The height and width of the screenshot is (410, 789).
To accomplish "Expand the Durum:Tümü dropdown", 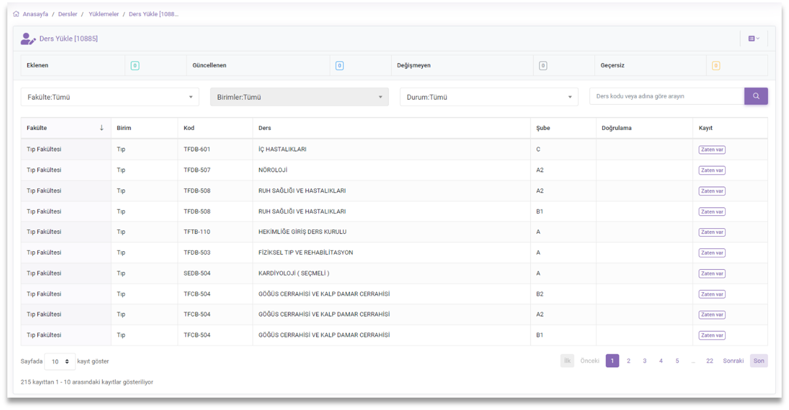I will click(489, 97).
